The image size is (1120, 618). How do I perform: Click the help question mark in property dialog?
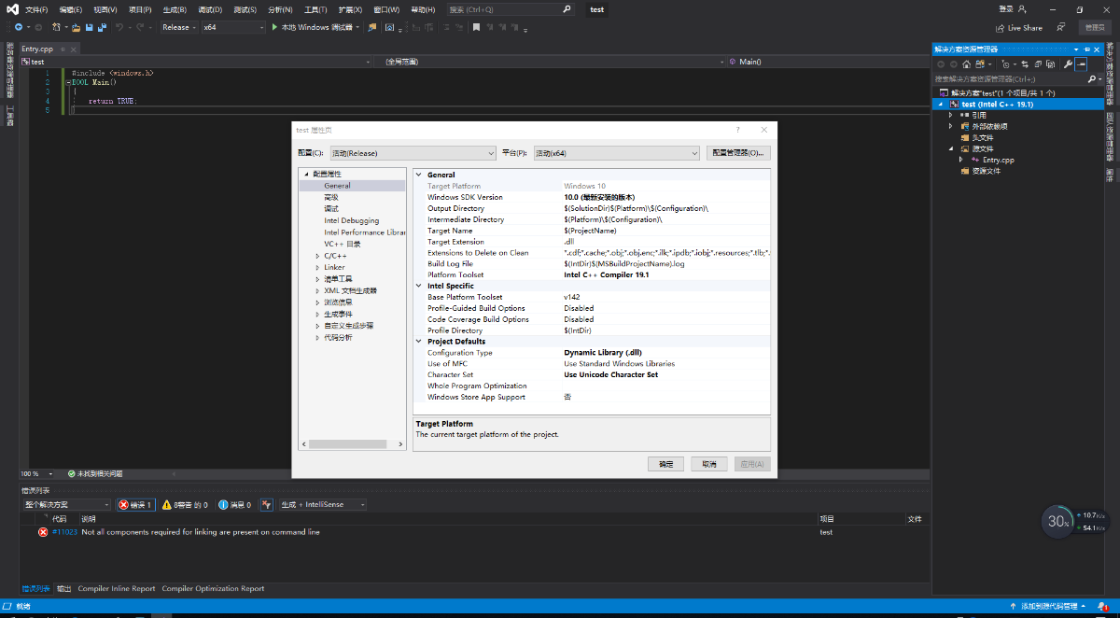click(737, 130)
